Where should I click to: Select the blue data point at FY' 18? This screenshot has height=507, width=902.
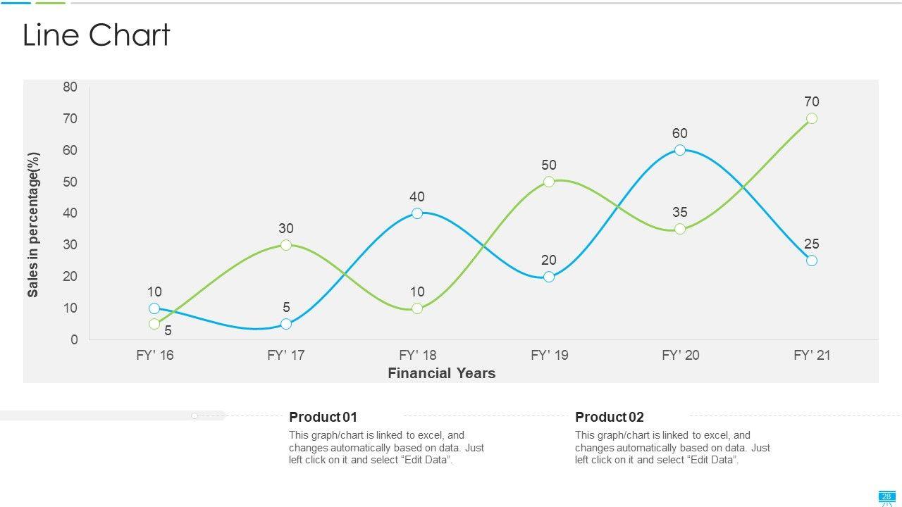(x=417, y=213)
